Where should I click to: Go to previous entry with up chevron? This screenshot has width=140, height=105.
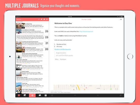75,95
